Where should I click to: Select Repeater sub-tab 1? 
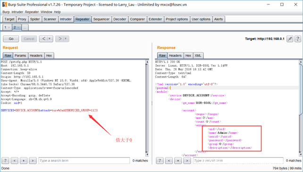point(6,27)
